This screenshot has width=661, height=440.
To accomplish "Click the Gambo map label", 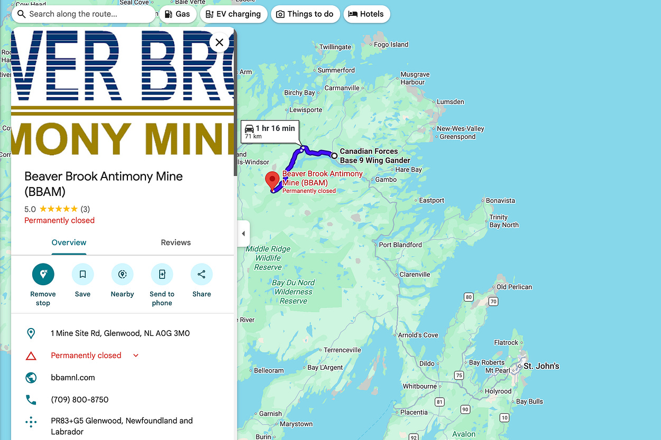I will 386,180.
